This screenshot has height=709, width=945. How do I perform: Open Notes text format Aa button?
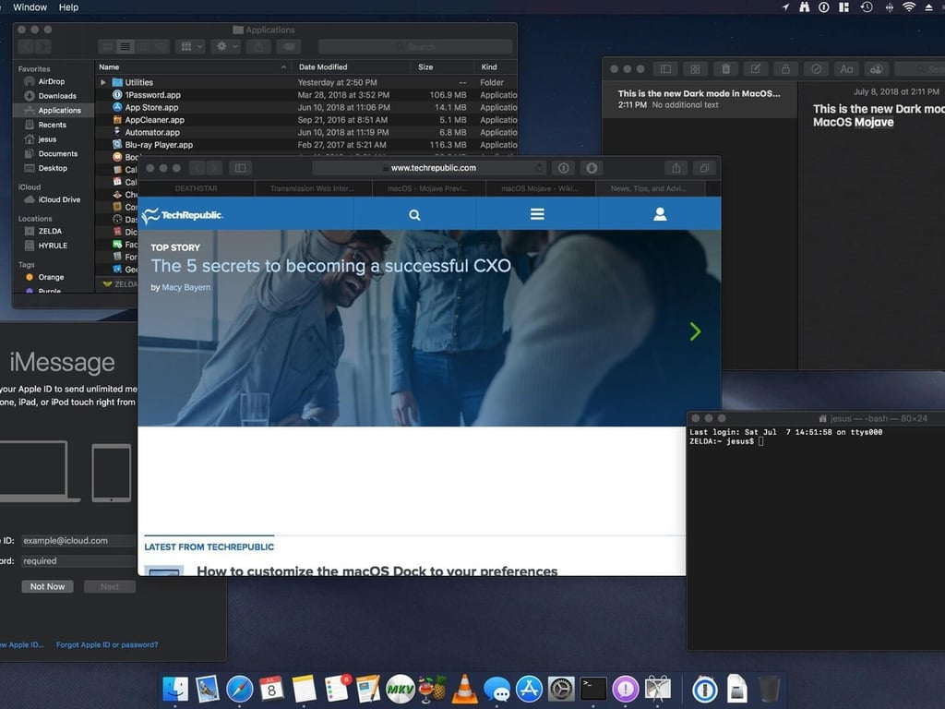point(846,69)
